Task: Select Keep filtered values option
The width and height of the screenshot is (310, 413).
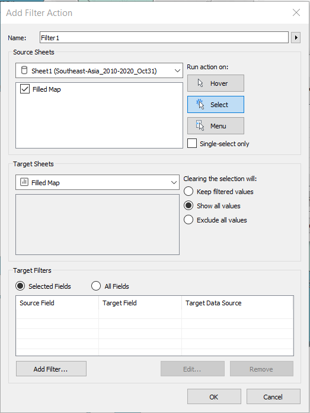Action: point(188,192)
